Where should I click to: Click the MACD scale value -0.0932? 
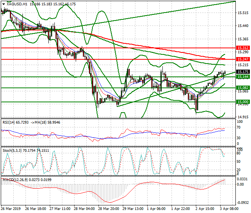(243, 203)
